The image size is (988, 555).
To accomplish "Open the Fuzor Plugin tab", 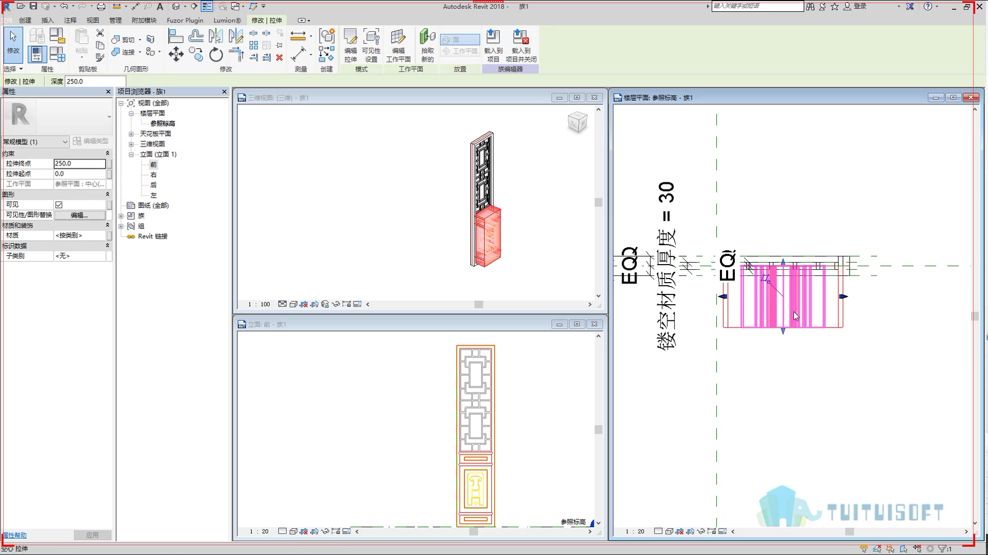I will point(185,20).
